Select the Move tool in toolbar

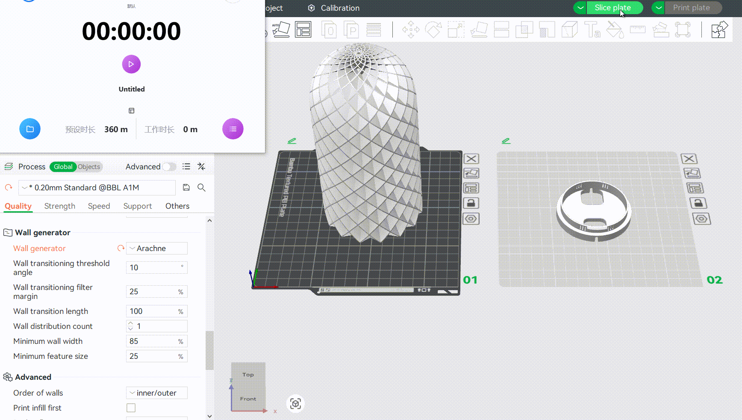[411, 30]
